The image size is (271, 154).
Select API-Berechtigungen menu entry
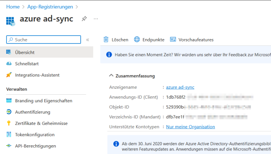tap(36, 146)
